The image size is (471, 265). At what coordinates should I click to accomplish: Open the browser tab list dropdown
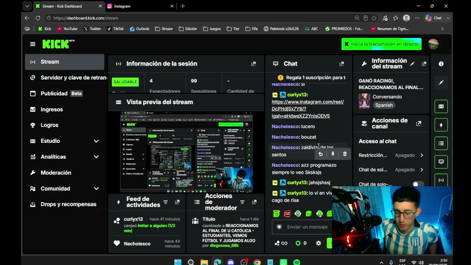tap(27, 6)
